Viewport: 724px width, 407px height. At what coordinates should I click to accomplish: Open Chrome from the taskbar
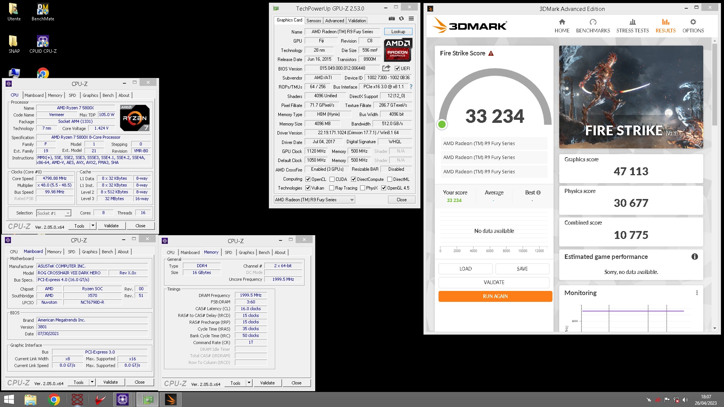pyautogui.click(x=54, y=399)
